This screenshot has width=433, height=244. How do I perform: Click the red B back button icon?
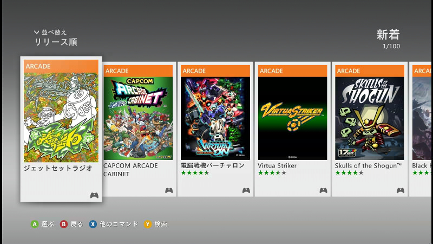(64, 224)
